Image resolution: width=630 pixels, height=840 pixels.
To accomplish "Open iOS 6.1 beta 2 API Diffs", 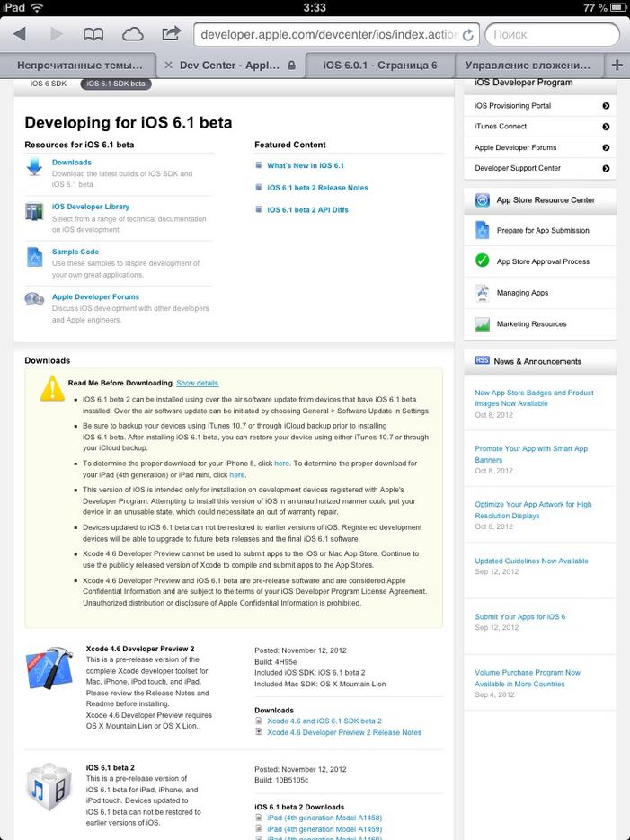I will [307, 210].
